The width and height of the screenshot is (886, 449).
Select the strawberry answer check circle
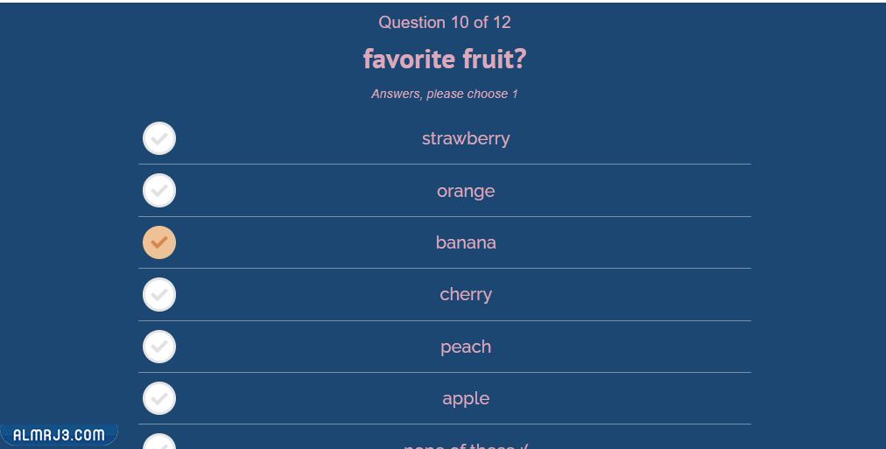159,138
